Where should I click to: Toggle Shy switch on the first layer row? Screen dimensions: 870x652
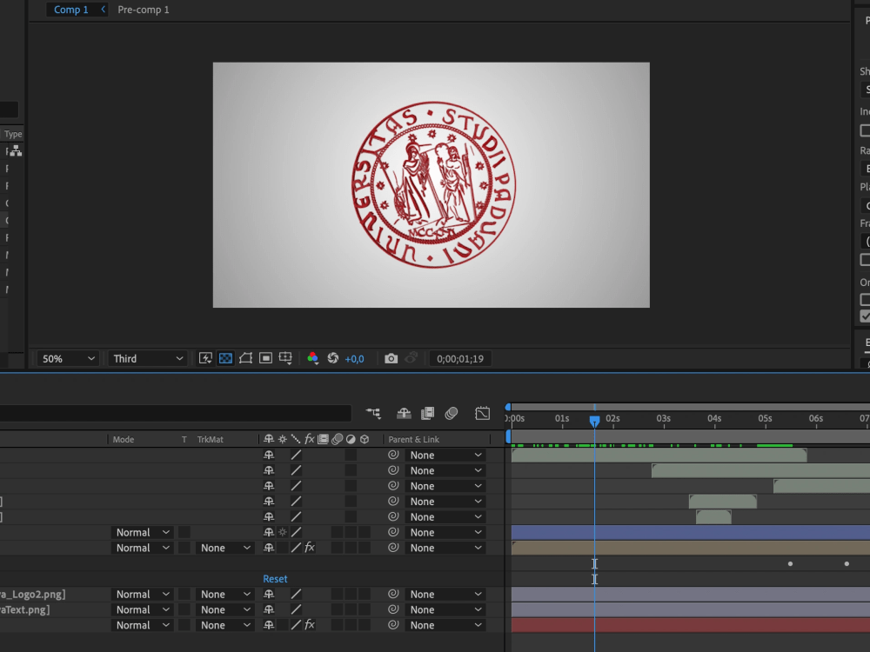[x=269, y=456]
